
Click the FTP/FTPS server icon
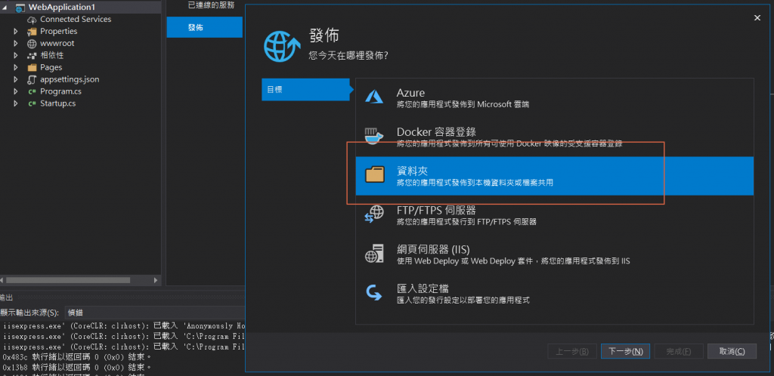[x=374, y=214]
